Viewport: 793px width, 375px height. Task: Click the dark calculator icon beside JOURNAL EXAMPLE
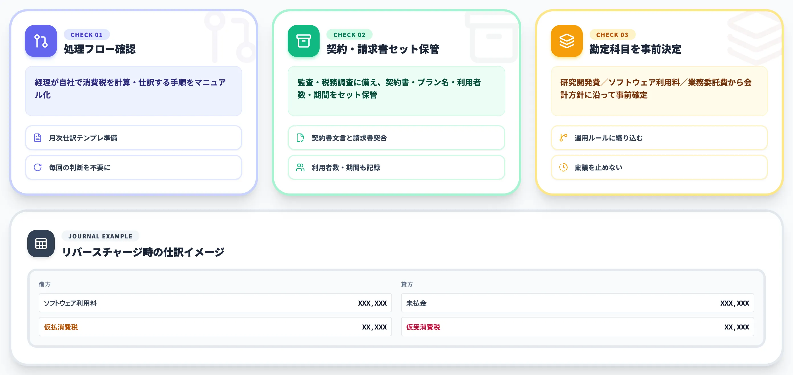(41, 244)
